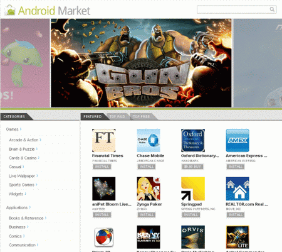Click the Android Market logo icon
This screenshot has width=282, height=252.
(x=11, y=10)
